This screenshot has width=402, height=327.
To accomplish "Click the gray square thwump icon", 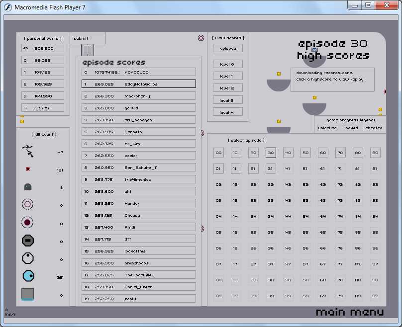I will click(28, 294).
